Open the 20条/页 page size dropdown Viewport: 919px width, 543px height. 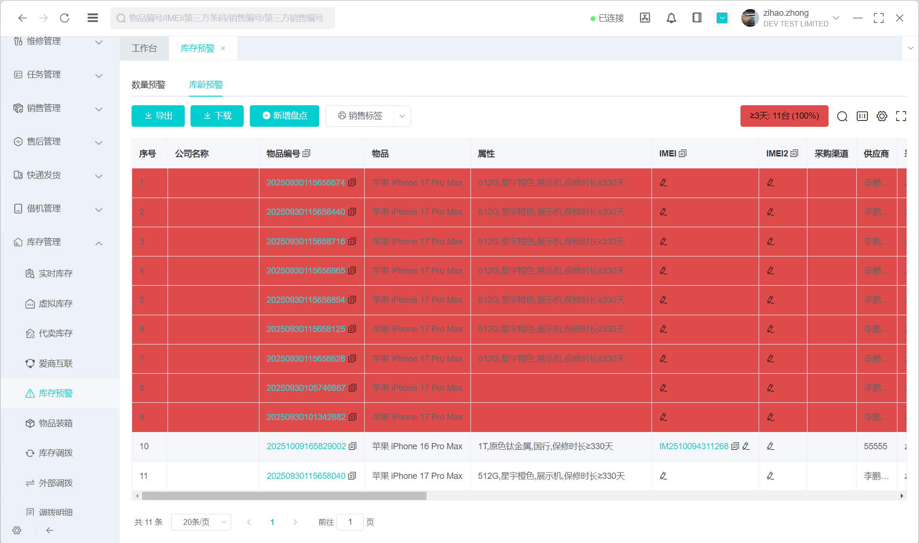pyautogui.click(x=202, y=522)
